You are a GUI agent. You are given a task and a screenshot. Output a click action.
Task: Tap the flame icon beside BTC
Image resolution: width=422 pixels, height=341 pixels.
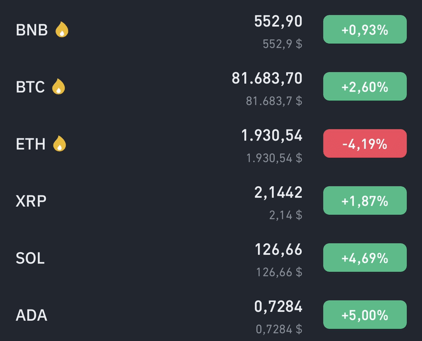tap(59, 86)
